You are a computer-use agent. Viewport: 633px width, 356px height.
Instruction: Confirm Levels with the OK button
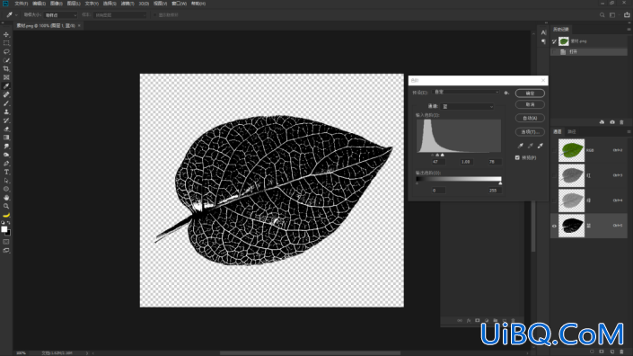pos(530,93)
